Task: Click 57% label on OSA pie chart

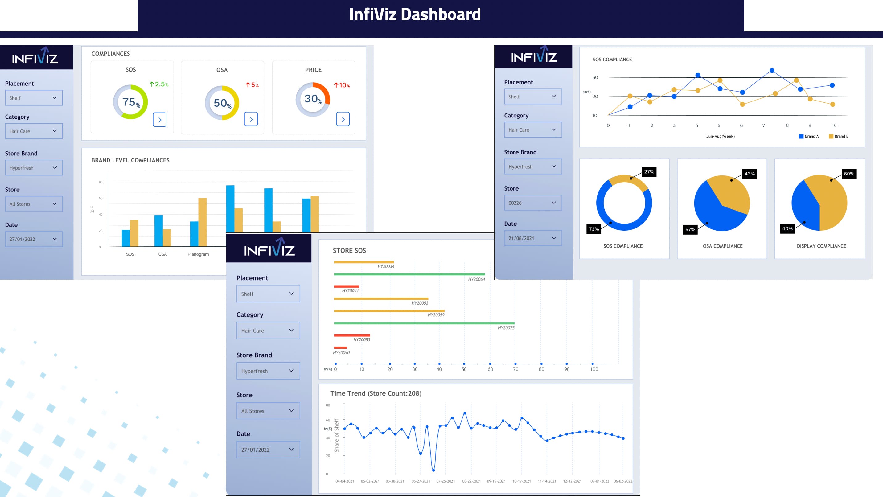Action: 690,230
